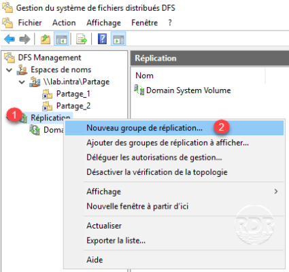Choose Nouvelle fenêtre à partir d'ici

(x=174, y=206)
